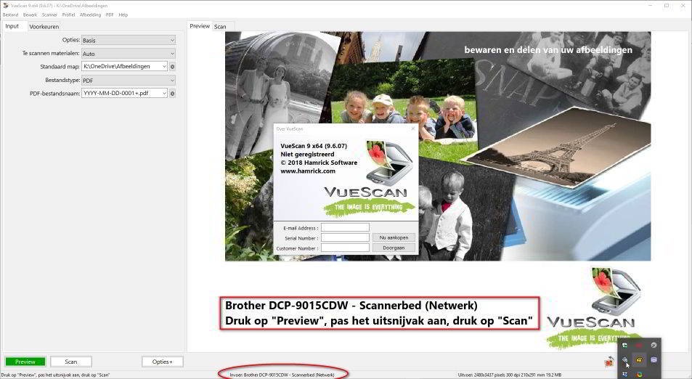
Task: Click the multicolored circle tray icon
Action: (640, 375)
